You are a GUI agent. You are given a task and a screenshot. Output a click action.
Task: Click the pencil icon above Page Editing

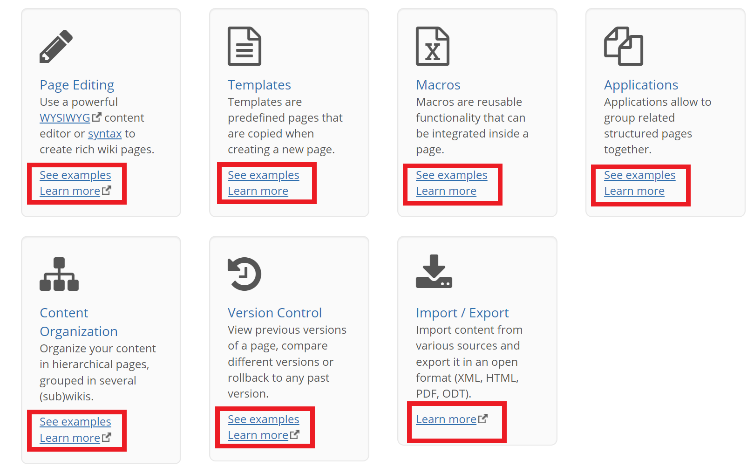point(56,46)
